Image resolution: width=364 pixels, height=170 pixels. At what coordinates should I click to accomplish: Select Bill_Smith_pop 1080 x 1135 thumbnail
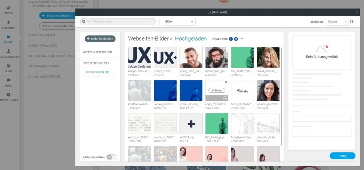217,123
